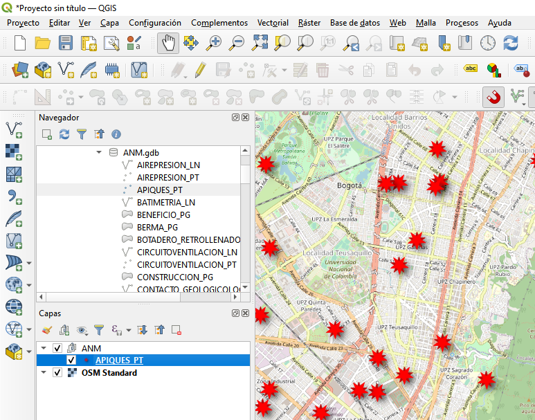This screenshot has width=535, height=420.
Task: Create a new project with the blank page icon
Action: (x=20, y=44)
